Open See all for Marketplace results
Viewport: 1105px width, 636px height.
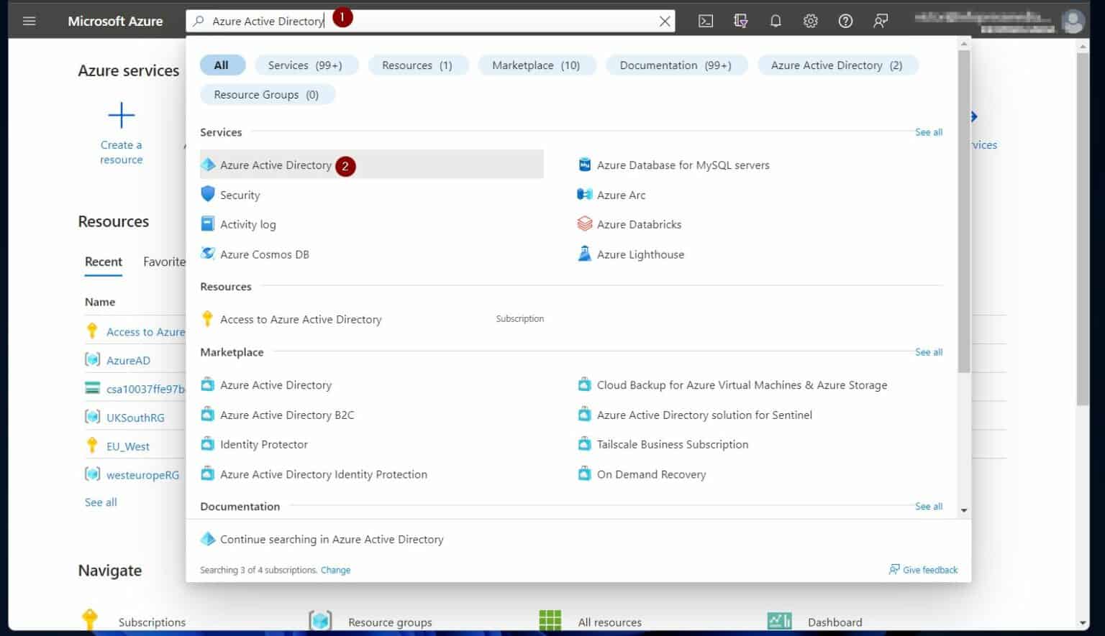(928, 351)
